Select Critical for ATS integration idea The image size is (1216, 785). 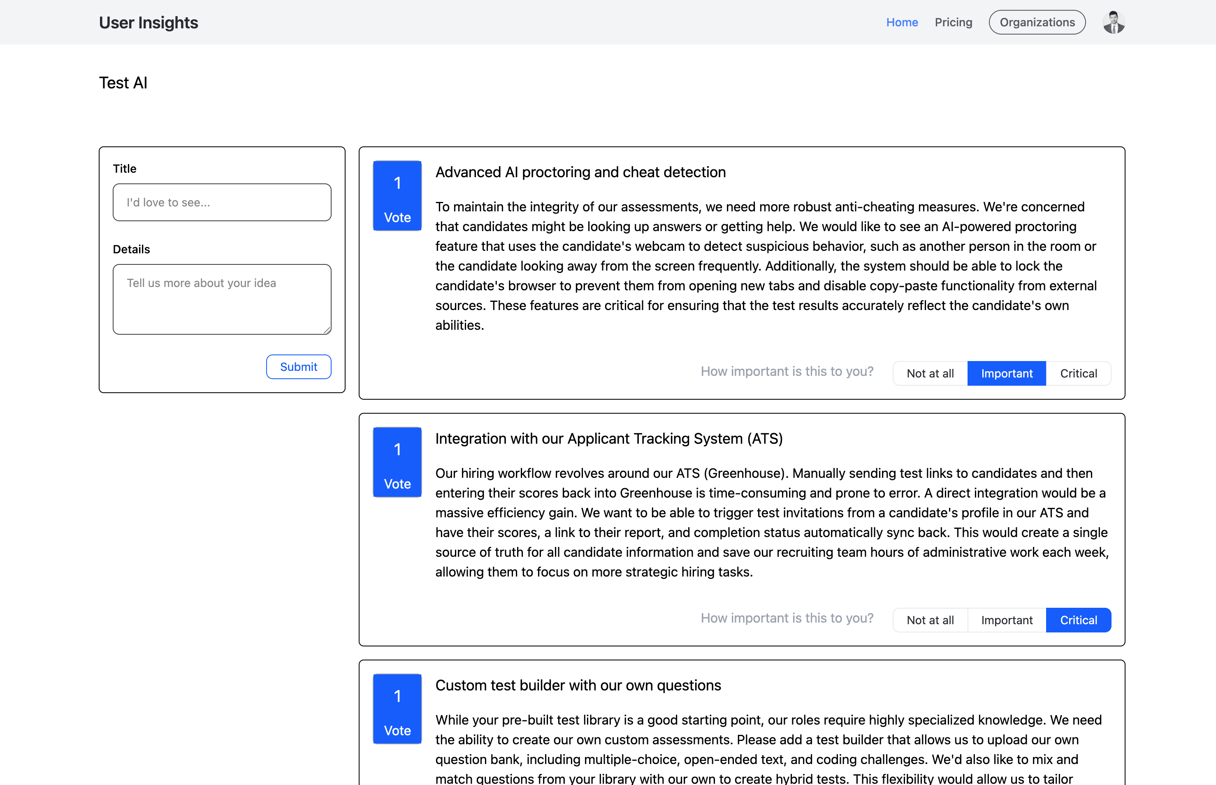coord(1078,621)
